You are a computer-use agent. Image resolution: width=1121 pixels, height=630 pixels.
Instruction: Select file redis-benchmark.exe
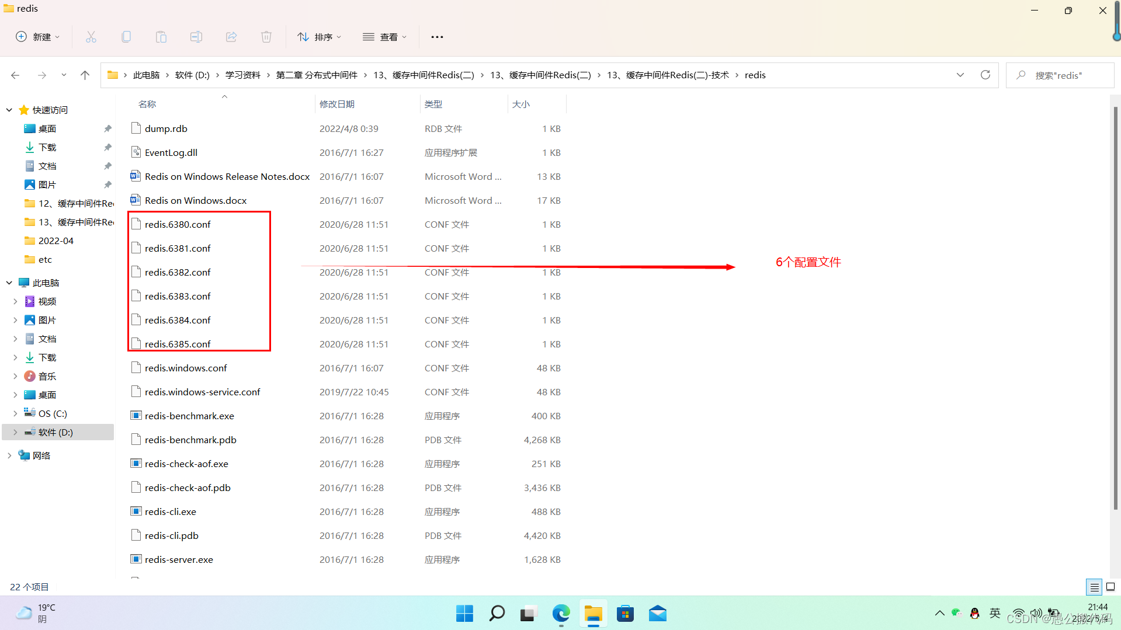(x=189, y=416)
